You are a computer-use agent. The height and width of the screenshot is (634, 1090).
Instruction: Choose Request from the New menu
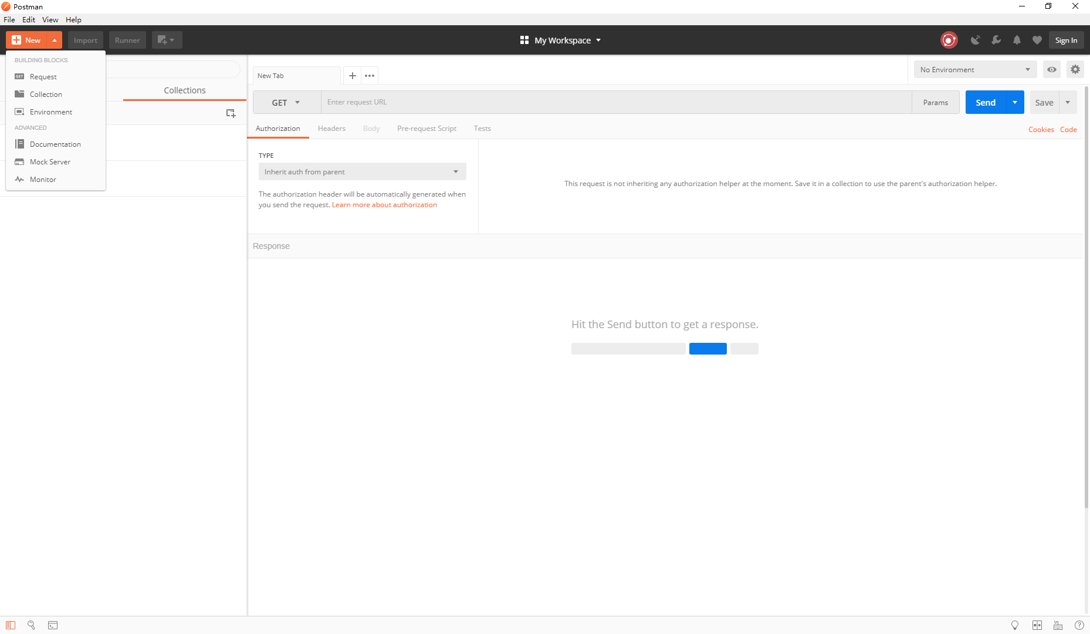[56, 77]
